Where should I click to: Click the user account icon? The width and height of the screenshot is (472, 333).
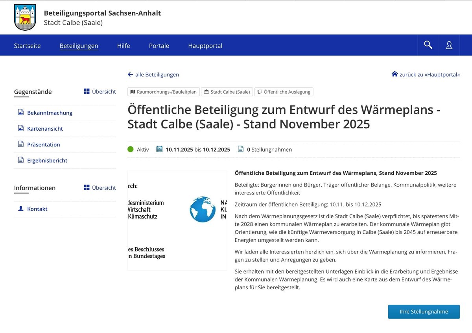click(449, 45)
